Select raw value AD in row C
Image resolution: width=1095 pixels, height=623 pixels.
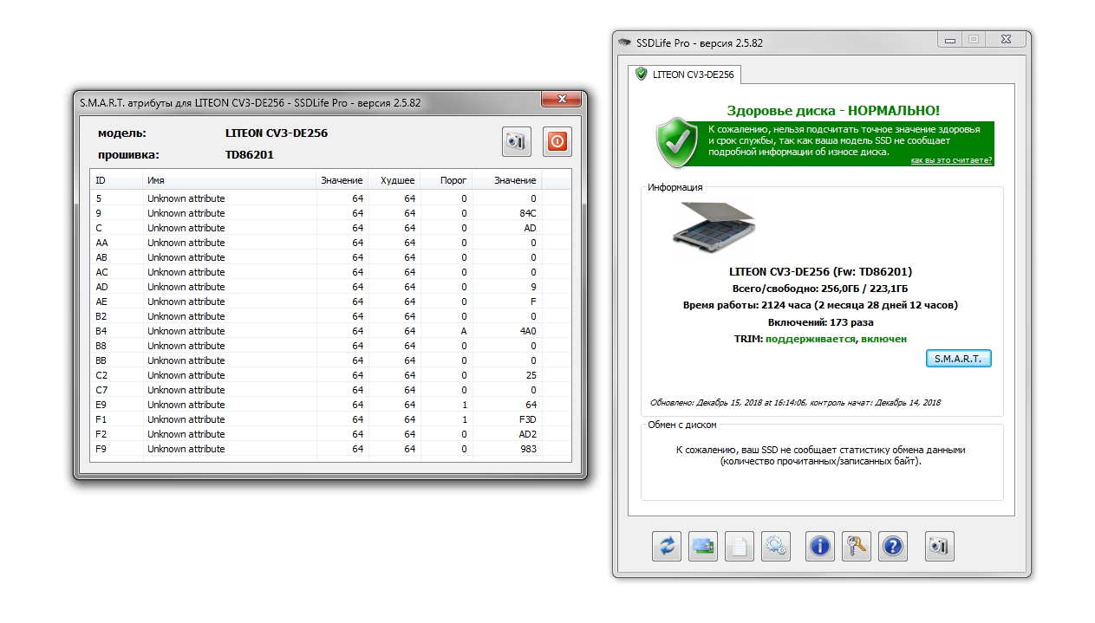[x=531, y=228]
